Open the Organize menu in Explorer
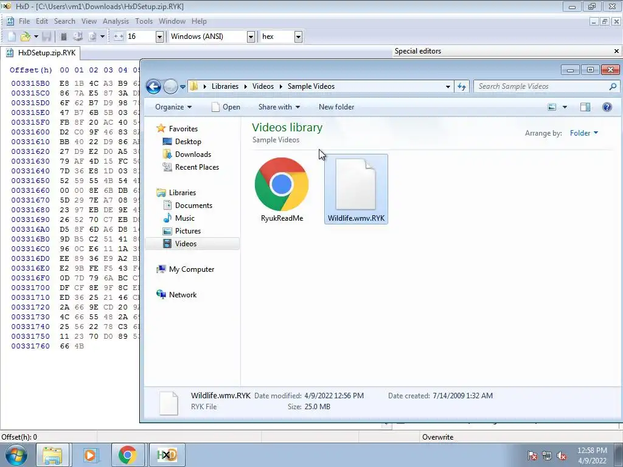623x467 pixels. point(173,107)
